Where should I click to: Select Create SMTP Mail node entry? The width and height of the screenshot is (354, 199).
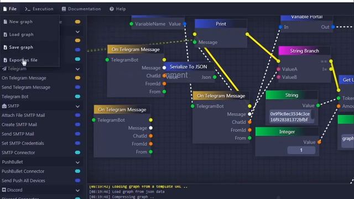pyautogui.click(x=19, y=124)
